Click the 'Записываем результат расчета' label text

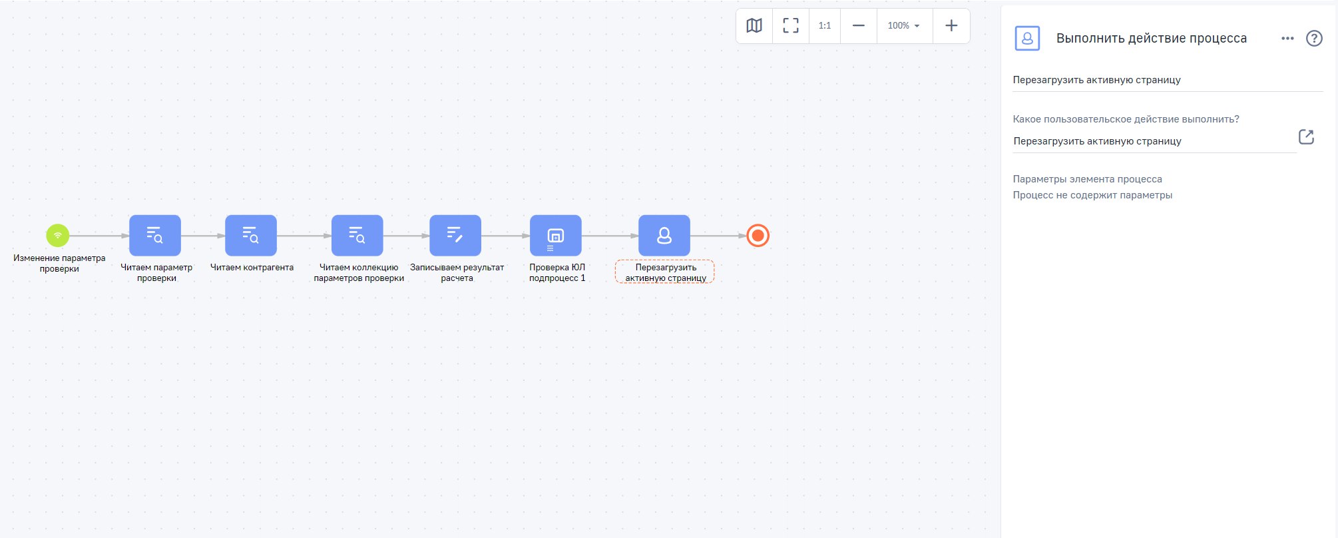[x=457, y=272]
